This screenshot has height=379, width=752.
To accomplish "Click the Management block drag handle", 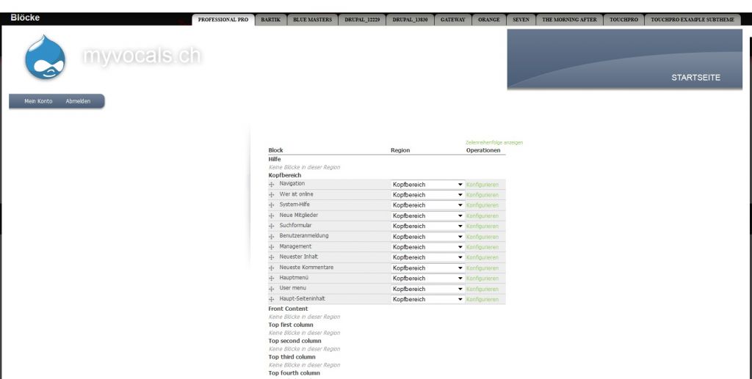I will [272, 247].
